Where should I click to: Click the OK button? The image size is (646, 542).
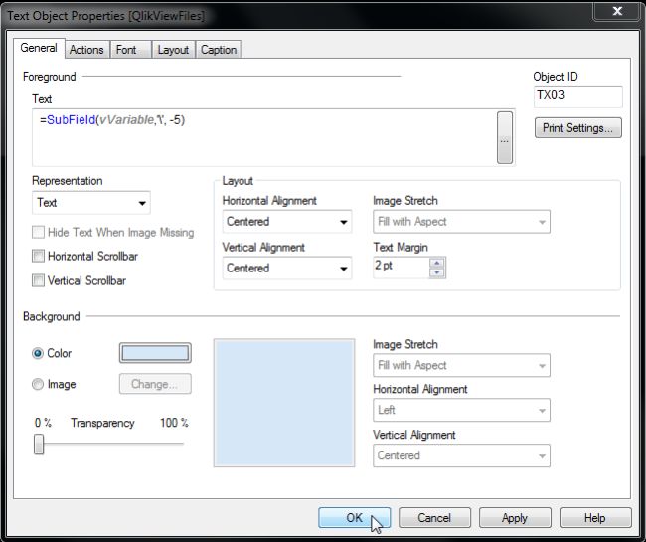(354, 518)
